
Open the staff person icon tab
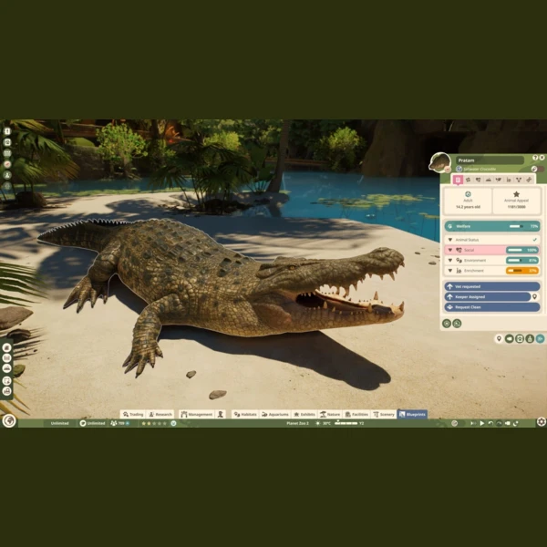[x=221, y=414]
